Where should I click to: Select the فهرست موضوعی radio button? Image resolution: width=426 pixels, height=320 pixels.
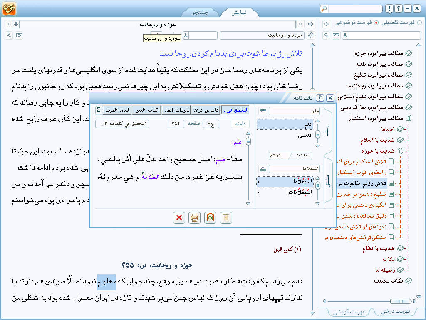point(376,23)
